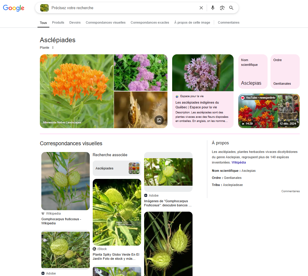308x276 pixels.
Task: Click the query image thumbnail in search bar
Action: pyautogui.click(x=44, y=8)
